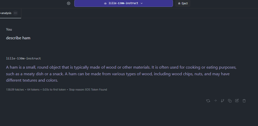The image size is (258, 126).
Task: Click the ham description response text
Action: tap(121, 74)
